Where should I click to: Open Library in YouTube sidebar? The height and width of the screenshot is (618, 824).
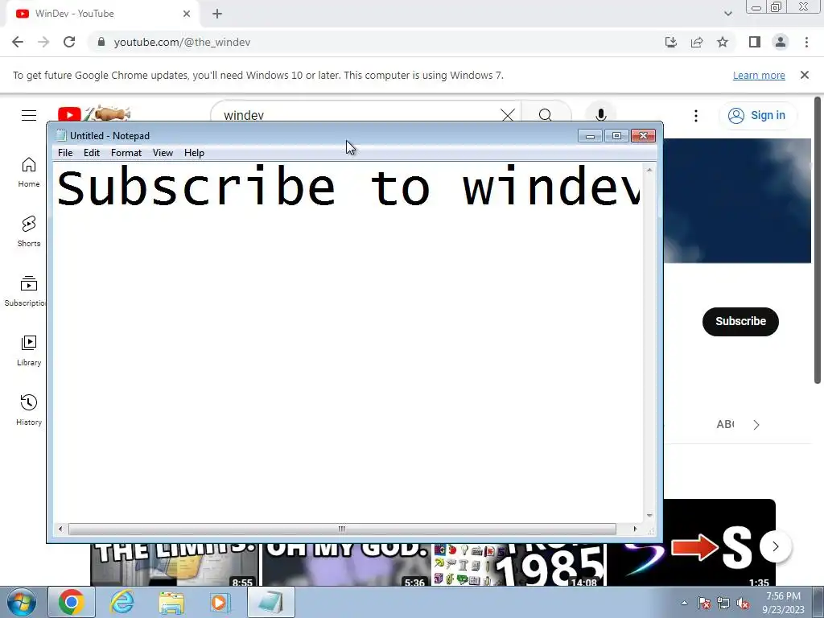click(29, 351)
